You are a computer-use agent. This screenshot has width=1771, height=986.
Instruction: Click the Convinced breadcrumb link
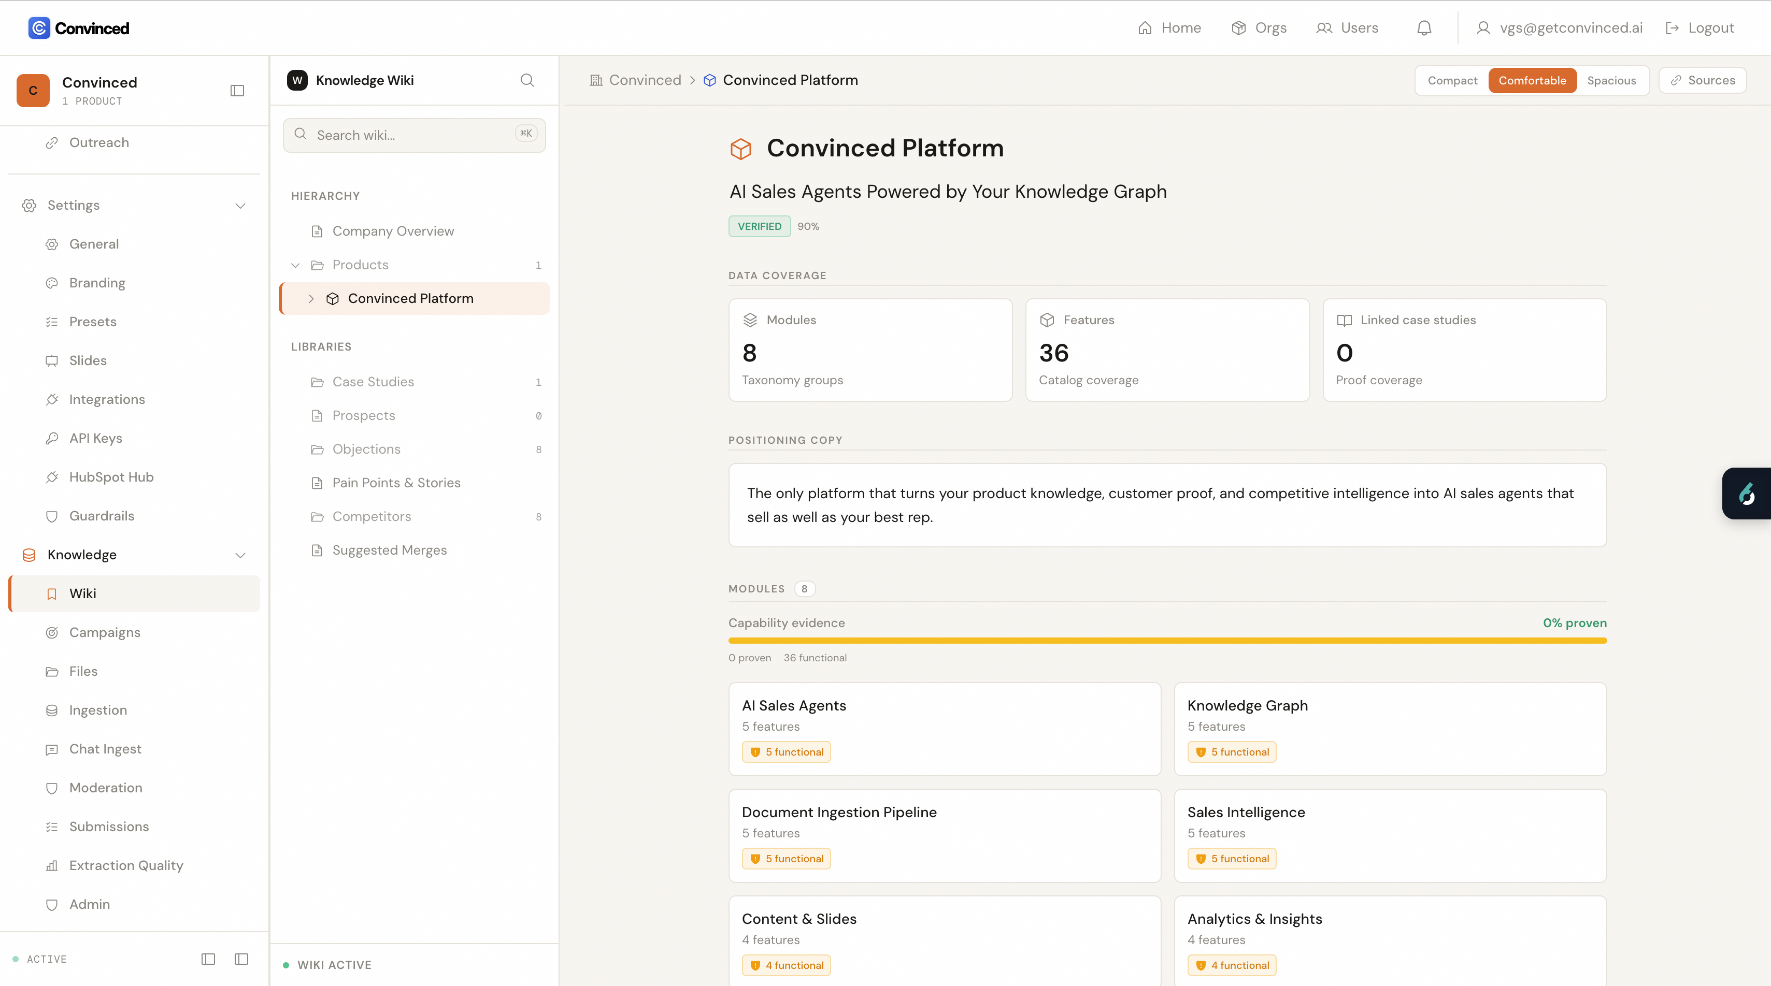click(645, 80)
